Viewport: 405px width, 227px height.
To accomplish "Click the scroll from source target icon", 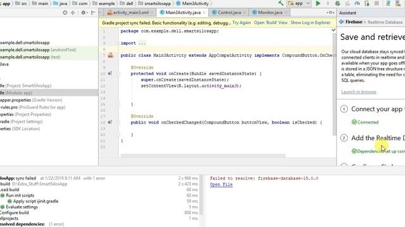I will [65, 13].
